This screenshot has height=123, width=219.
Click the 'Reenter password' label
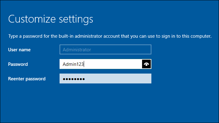click(27, 79)
